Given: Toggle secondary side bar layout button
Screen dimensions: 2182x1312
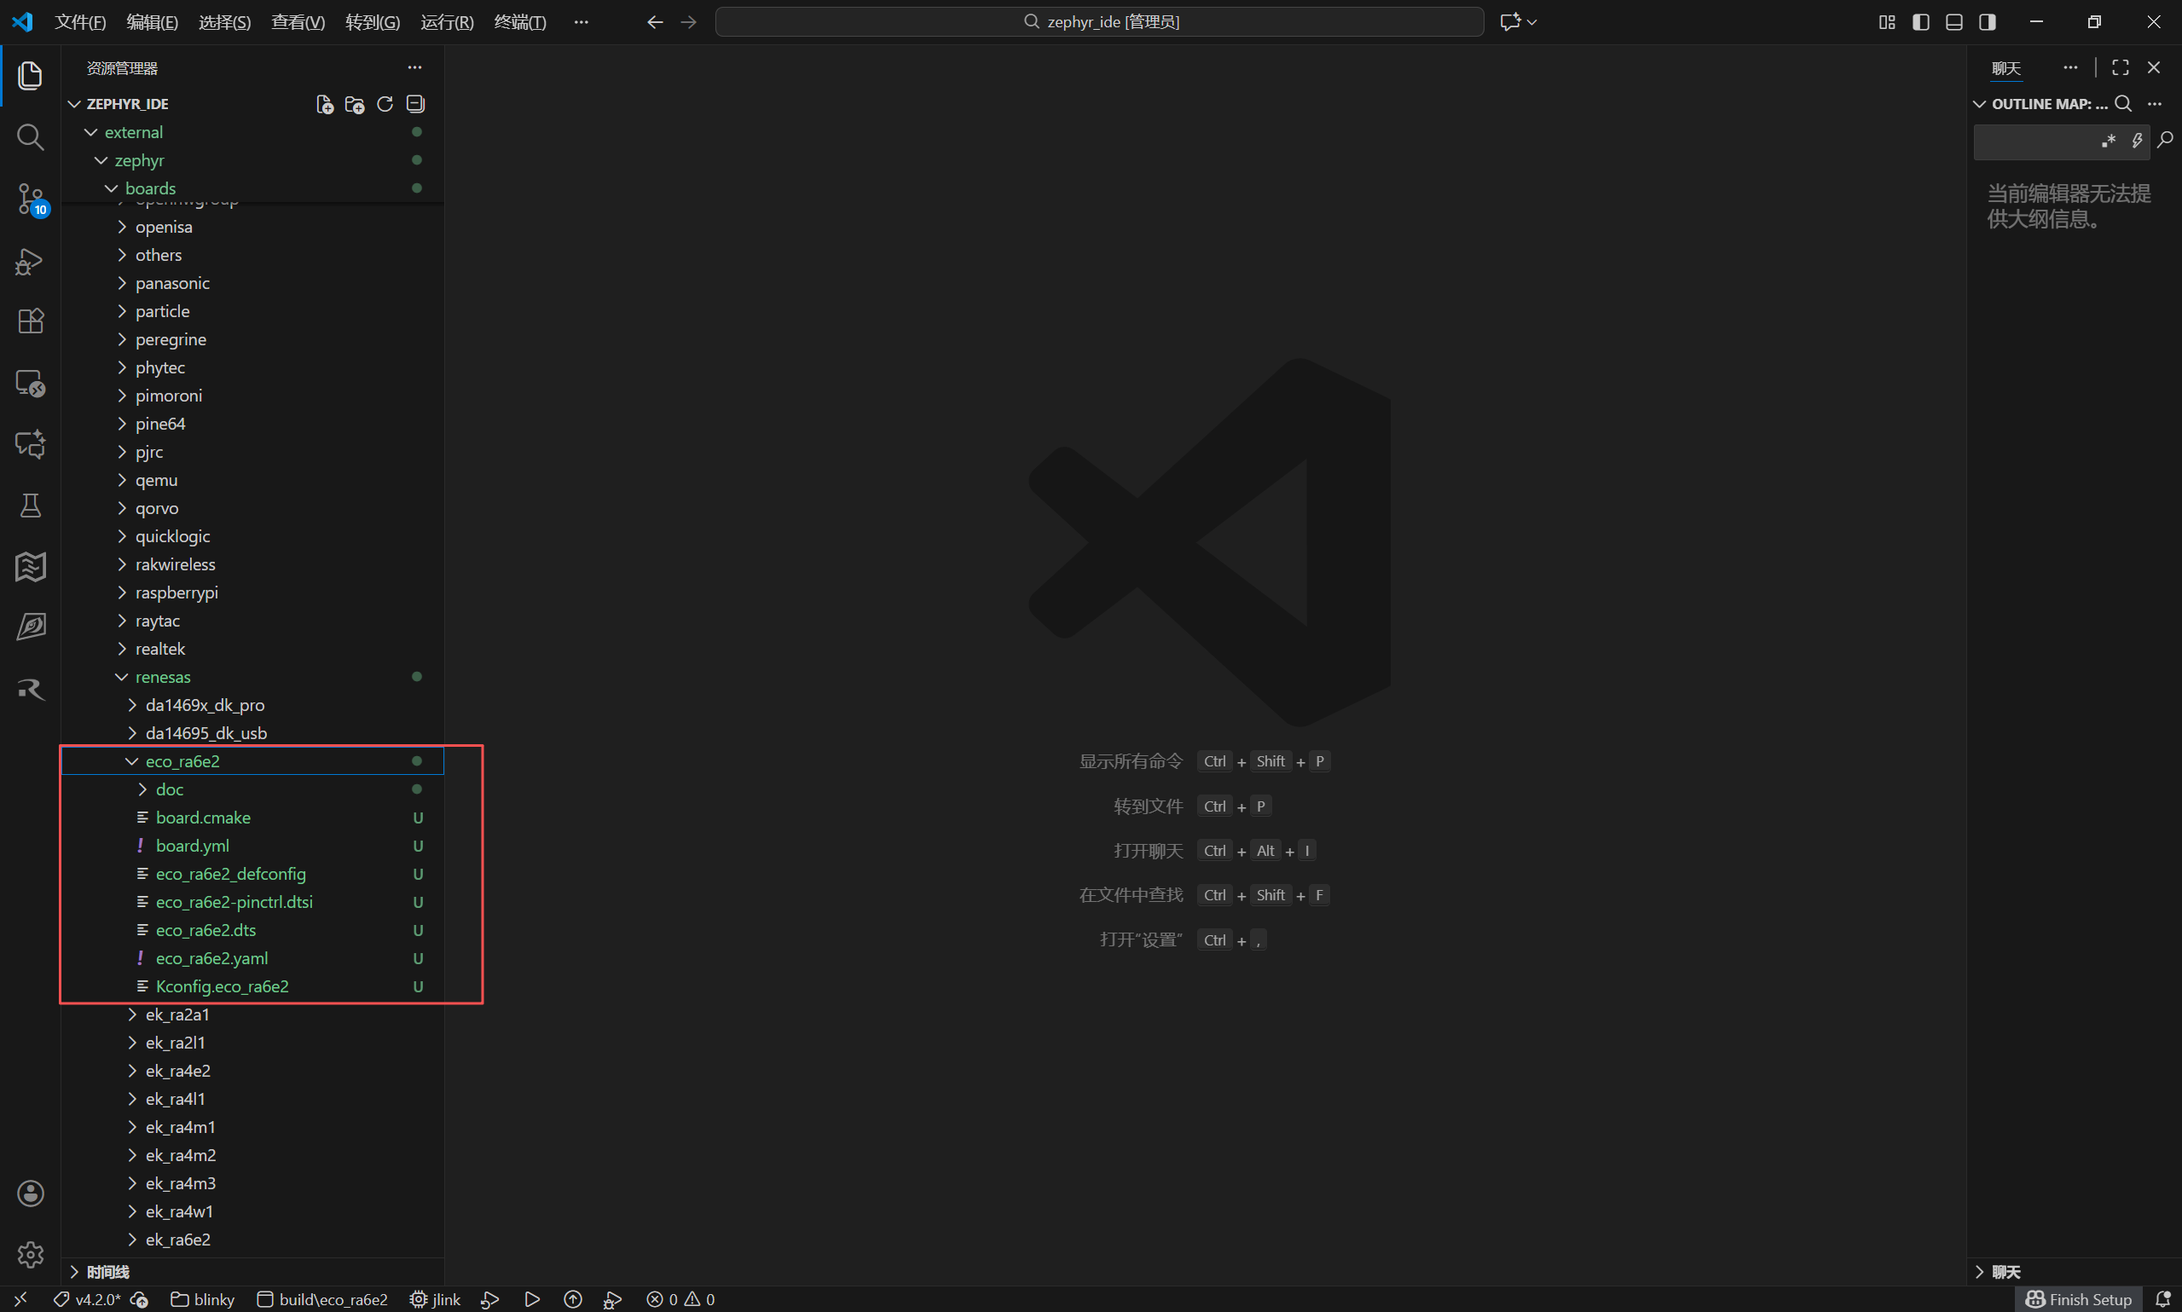Looking at the screenshot, I should 1988,22.
